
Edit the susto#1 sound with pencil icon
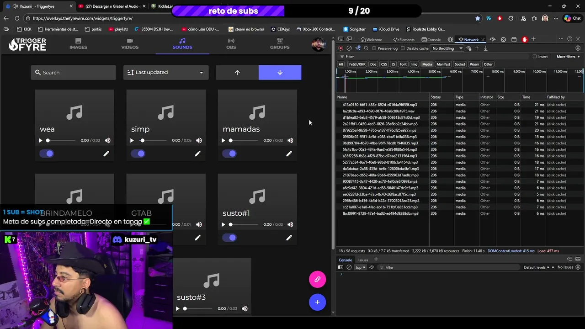pos(289,238)
